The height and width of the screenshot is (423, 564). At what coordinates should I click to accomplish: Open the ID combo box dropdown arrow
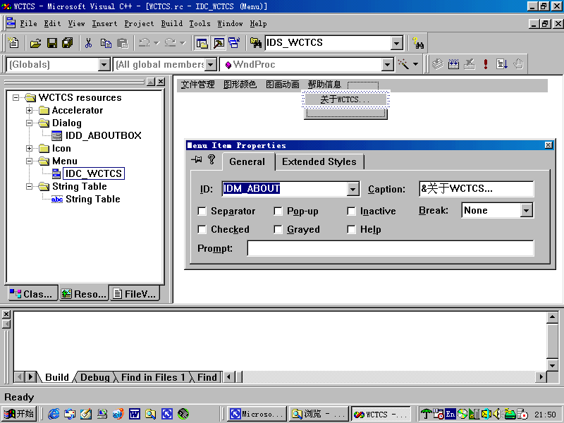353,189
